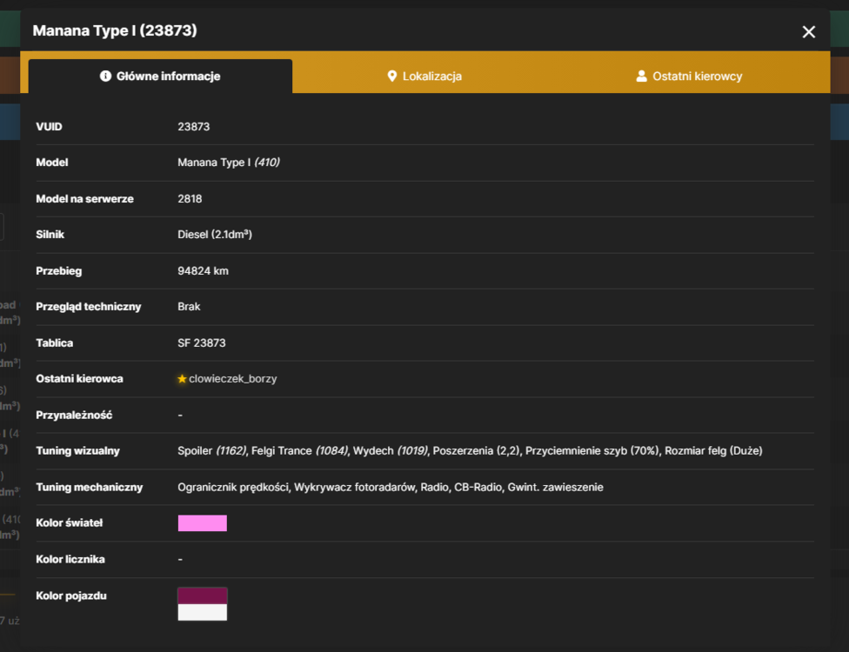849x652 pixels.
Task: Click the VUID value 23873
Action: click(x=194, y=127)
